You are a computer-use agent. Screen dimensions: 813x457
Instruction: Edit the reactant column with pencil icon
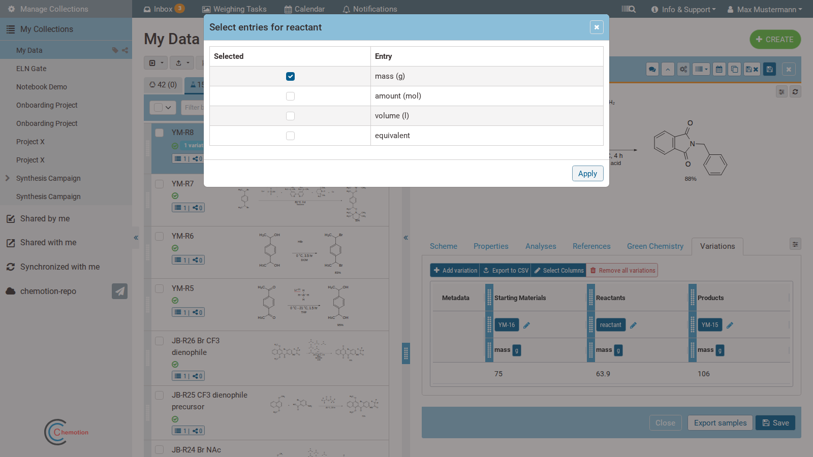(633, 325)
